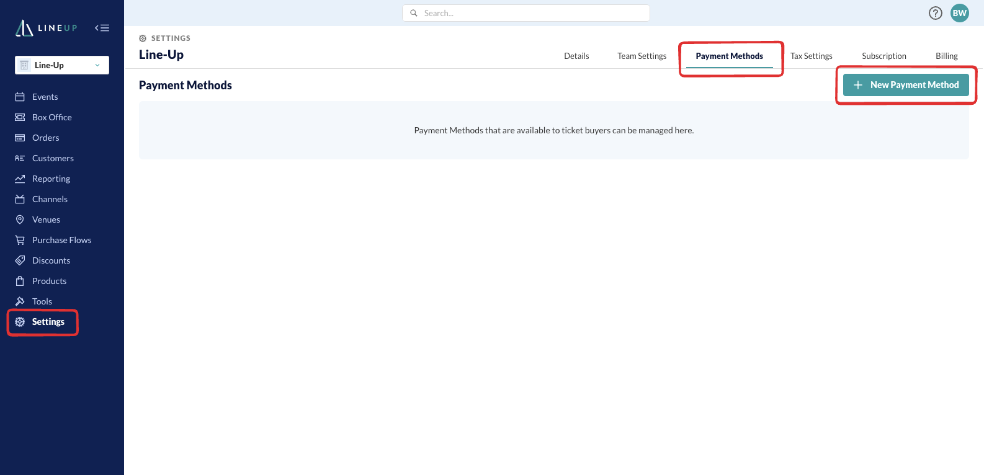Open Purchase Flows in the sidebar
This screenshot has width=984, height=475.
pos(61,240)
